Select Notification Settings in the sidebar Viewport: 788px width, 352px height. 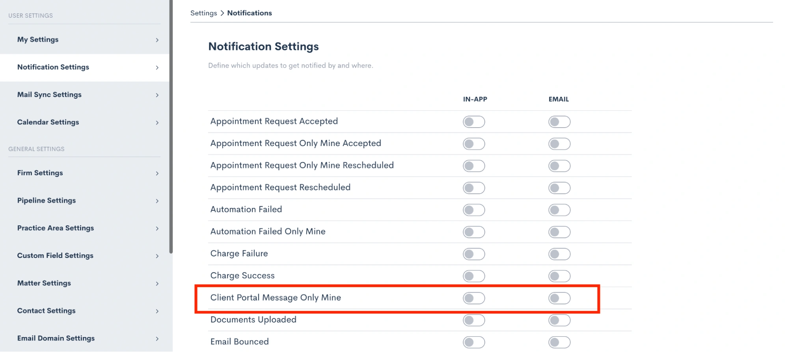click(84, 67)
